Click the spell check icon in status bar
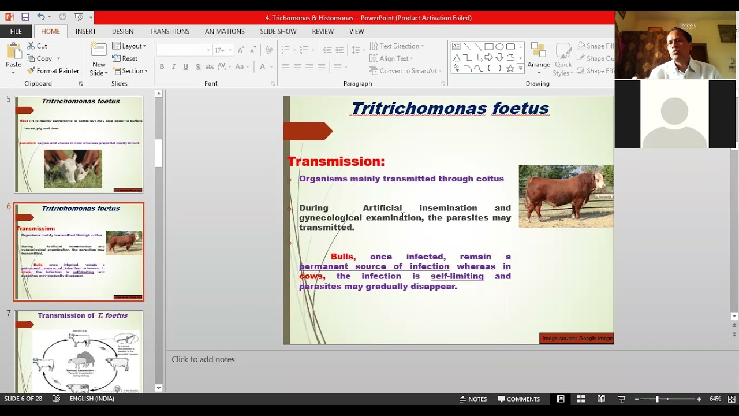 tap(56, 399)
